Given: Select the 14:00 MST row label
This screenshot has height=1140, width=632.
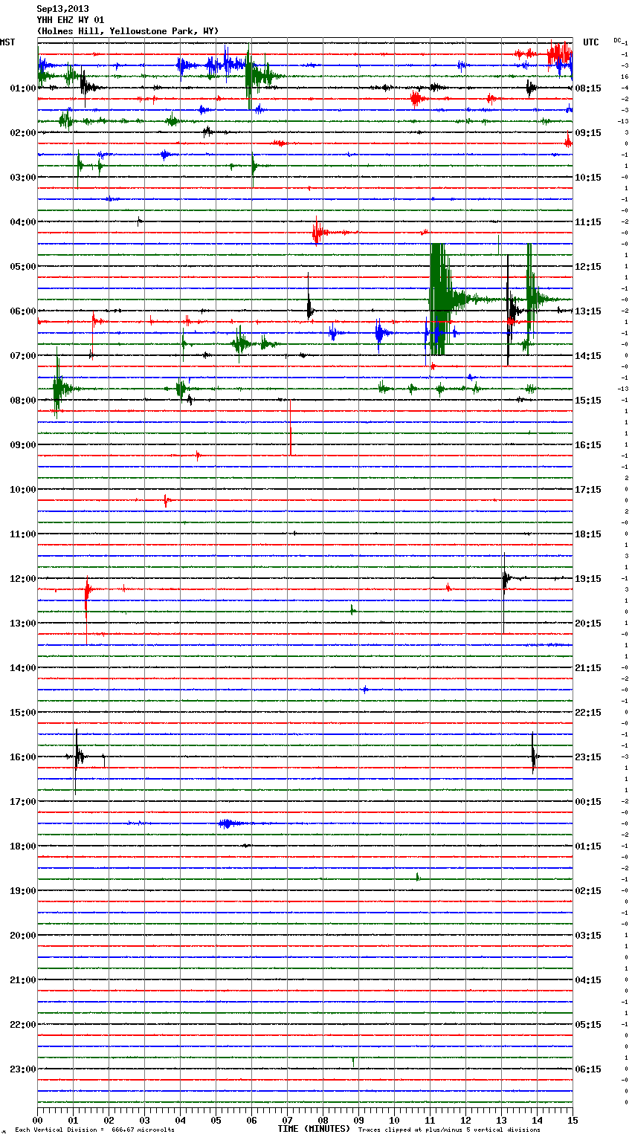Looking at the screenshot, I should pos(22,668).
